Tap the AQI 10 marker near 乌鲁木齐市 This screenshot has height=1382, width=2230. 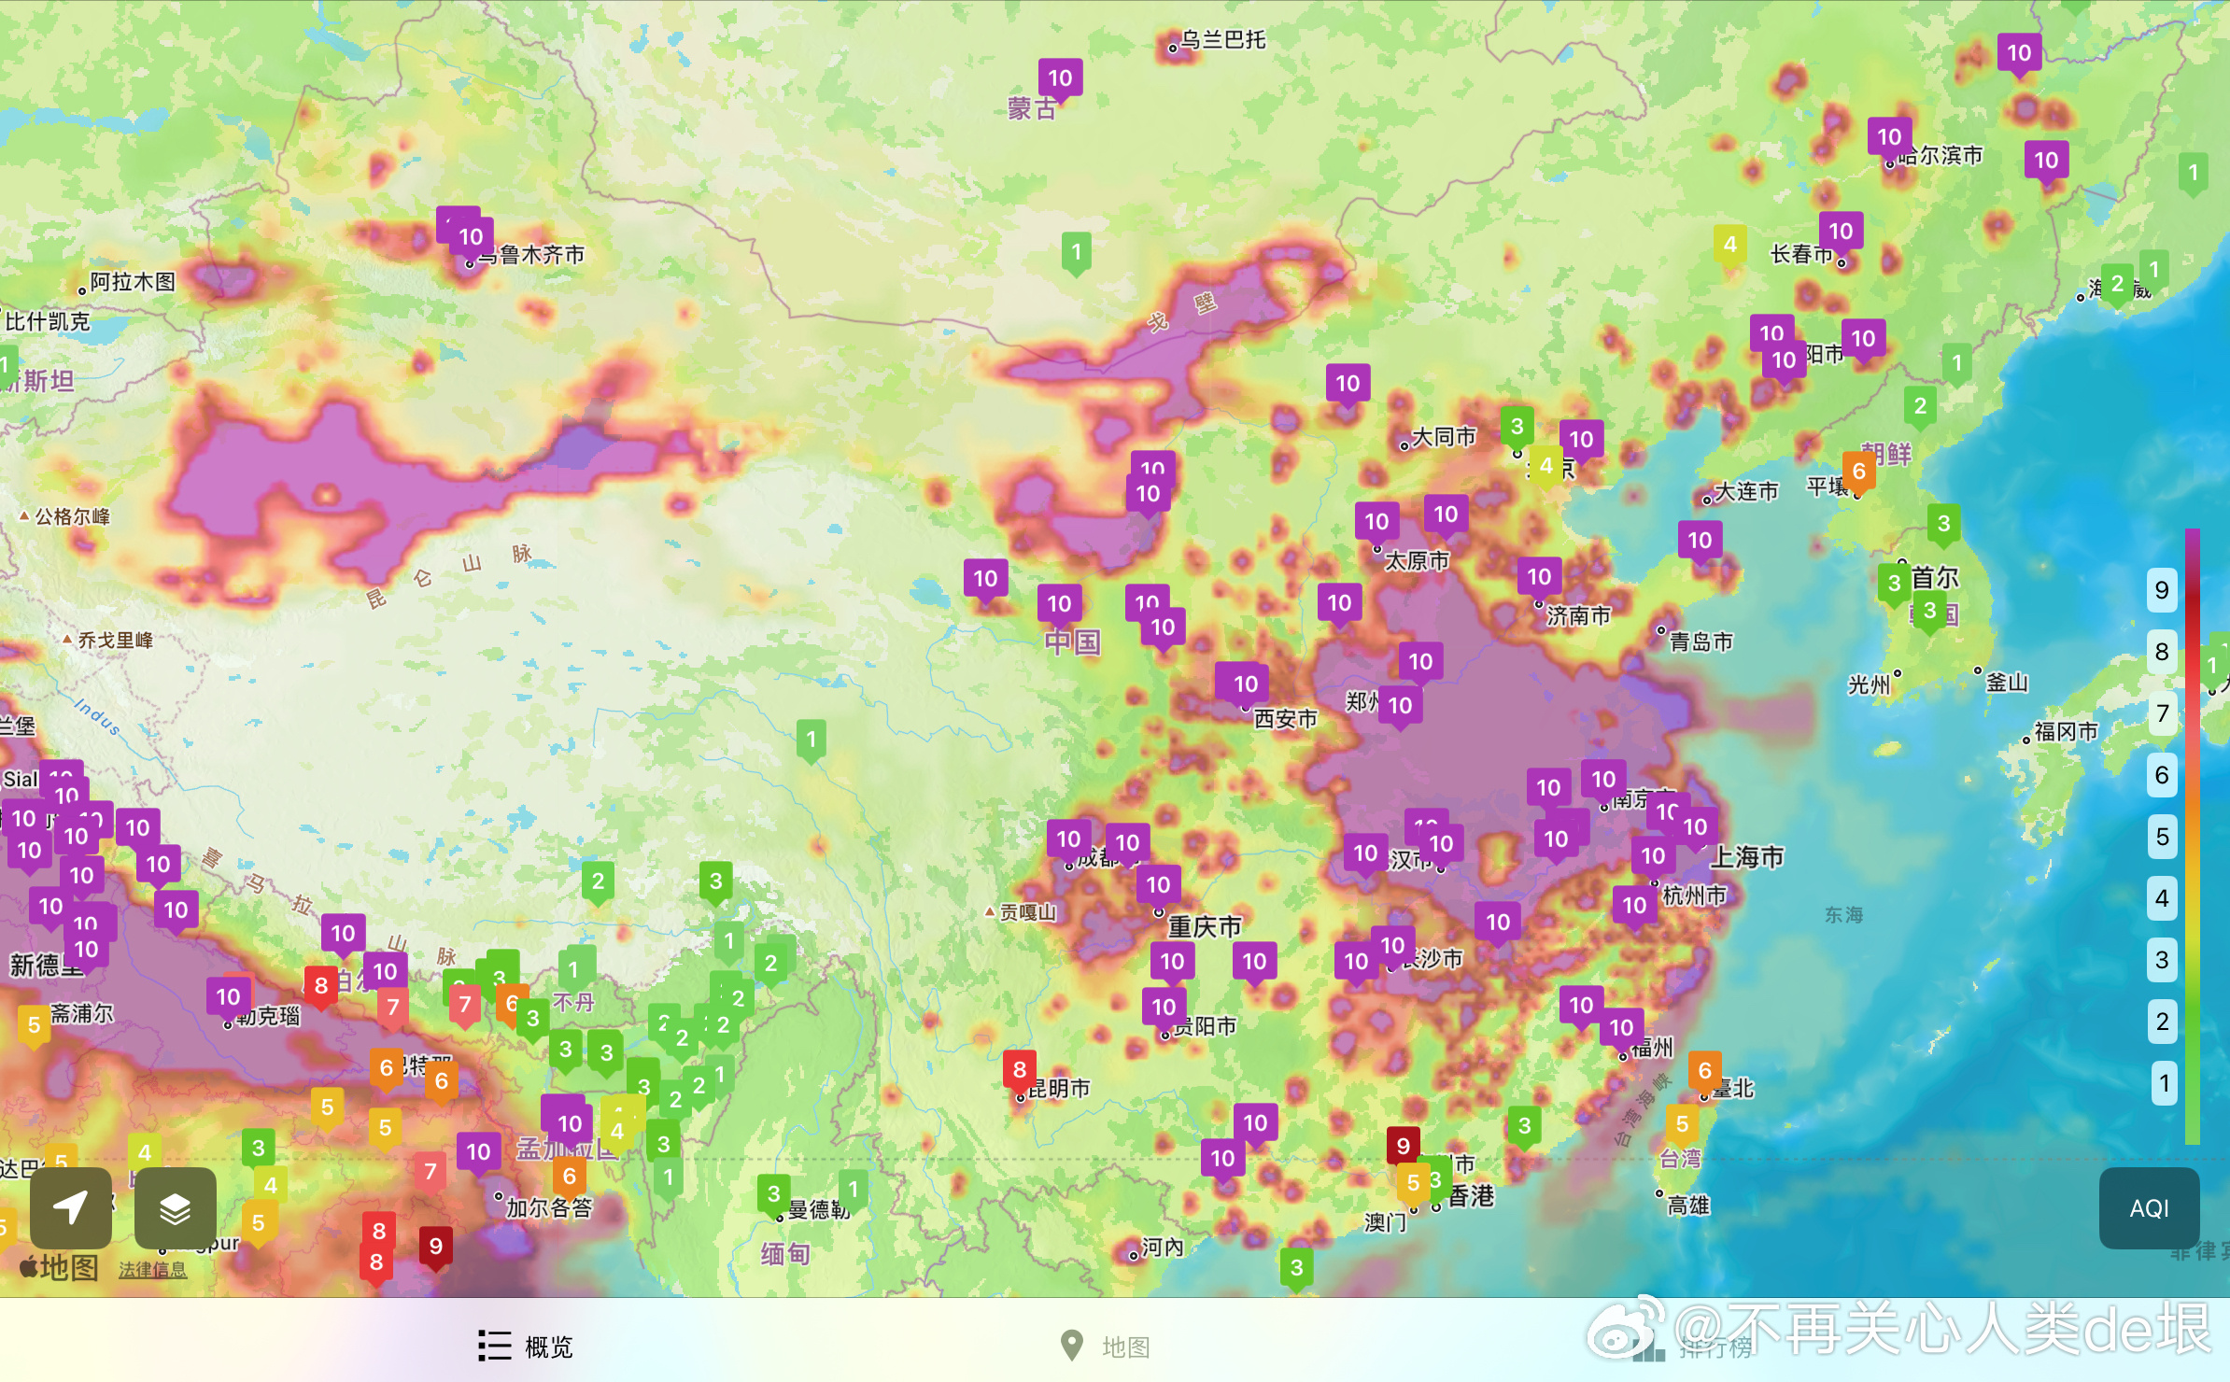click(471, 237)
